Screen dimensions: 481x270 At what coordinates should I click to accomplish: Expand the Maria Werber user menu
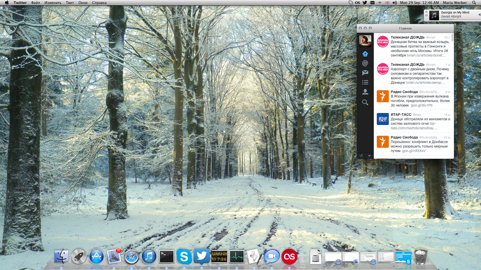tap(455, 3)
